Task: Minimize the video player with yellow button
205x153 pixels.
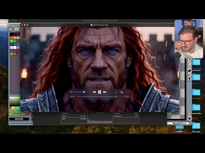Action: click(x=25, y=25)
